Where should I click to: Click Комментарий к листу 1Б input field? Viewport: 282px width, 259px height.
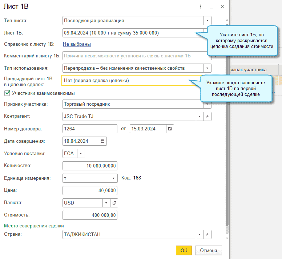click(137, 56)
